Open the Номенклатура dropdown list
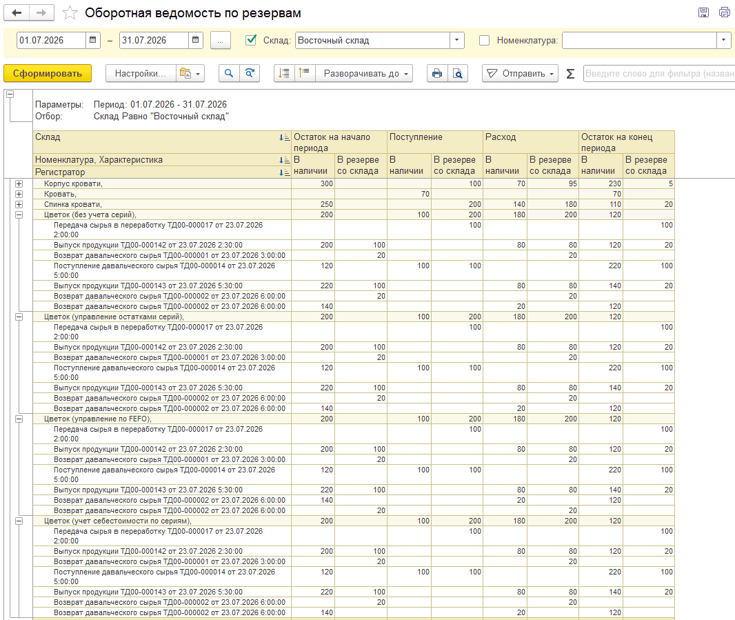Viewport: 735px width, 620px height. click(x=724, y=40)
